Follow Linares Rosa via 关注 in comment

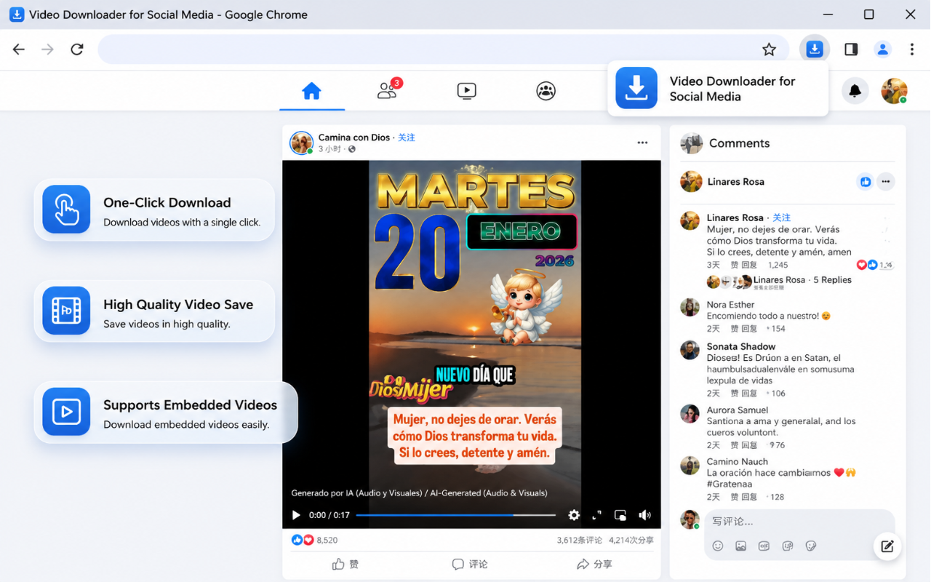[781, 218]
